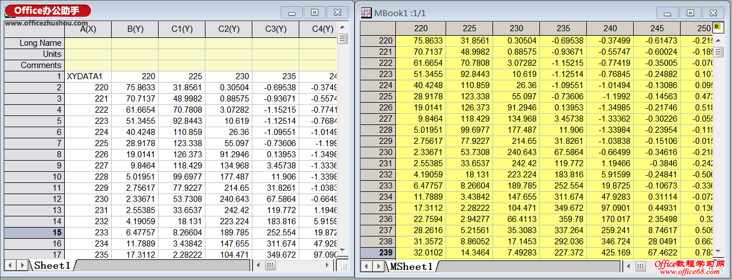Click the workbook vertical scrollbar thumb
The image size is (732, 280).
click(342, 39)
